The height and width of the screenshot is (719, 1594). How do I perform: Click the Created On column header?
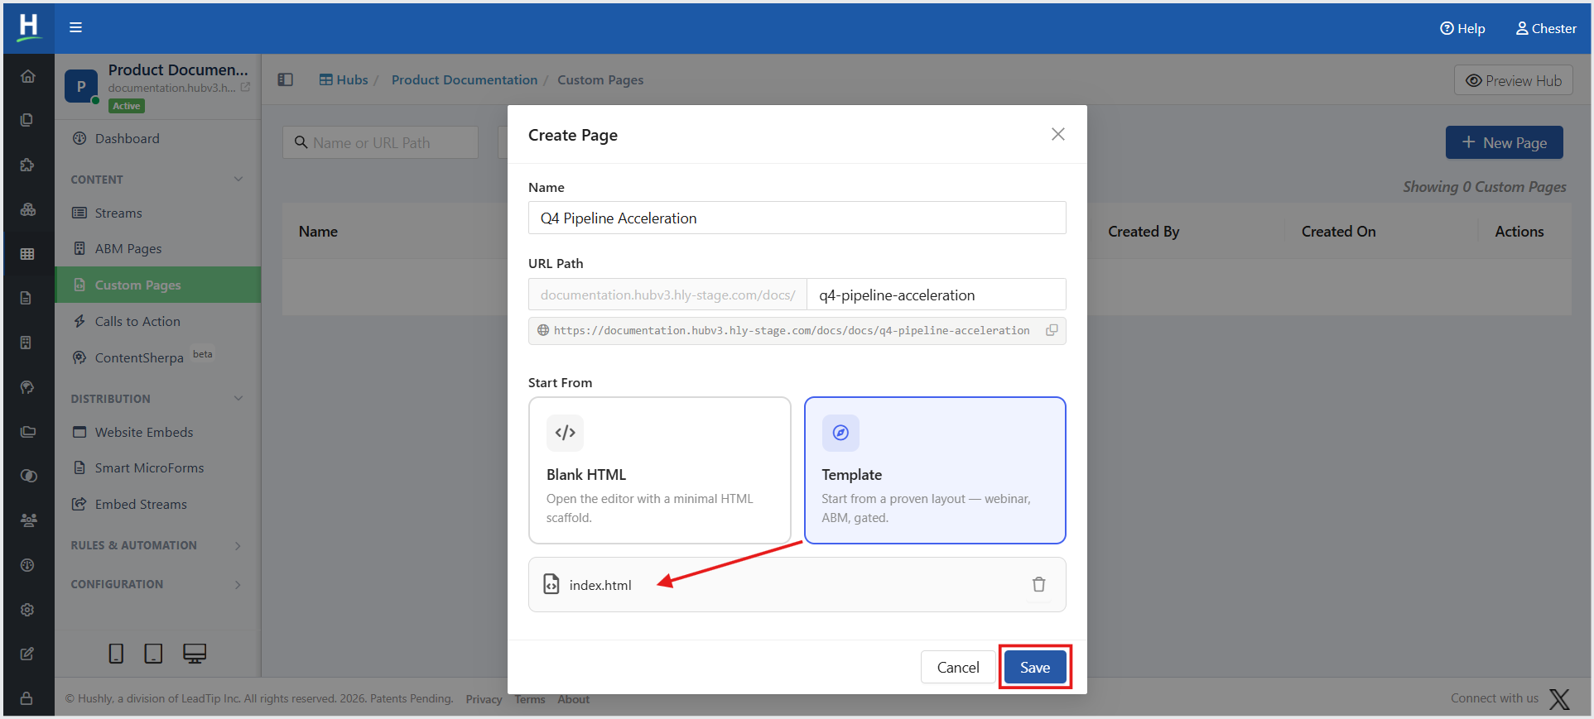pyautogui.click(x=1338, y=232)
